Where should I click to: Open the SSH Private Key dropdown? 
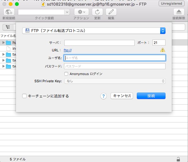(115, 81)
